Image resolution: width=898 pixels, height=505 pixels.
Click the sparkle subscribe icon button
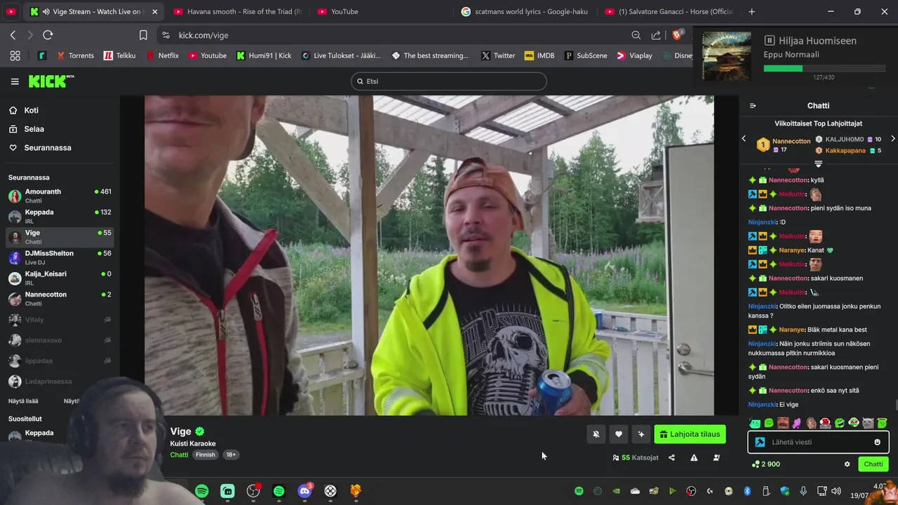click(x=641, y=434)
